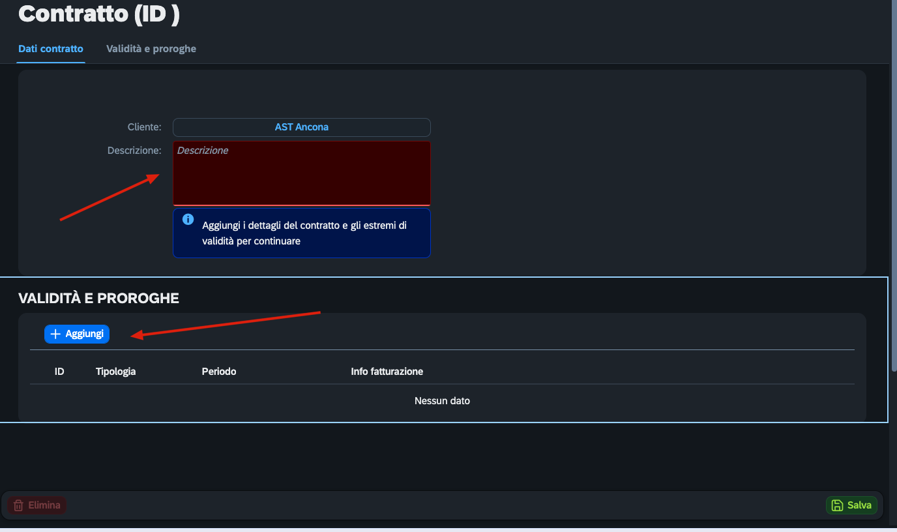The height and width of the screenshot is (532, 897).
Task: Select the Info fatturazione column header
Action: click(x=387, y=372)
